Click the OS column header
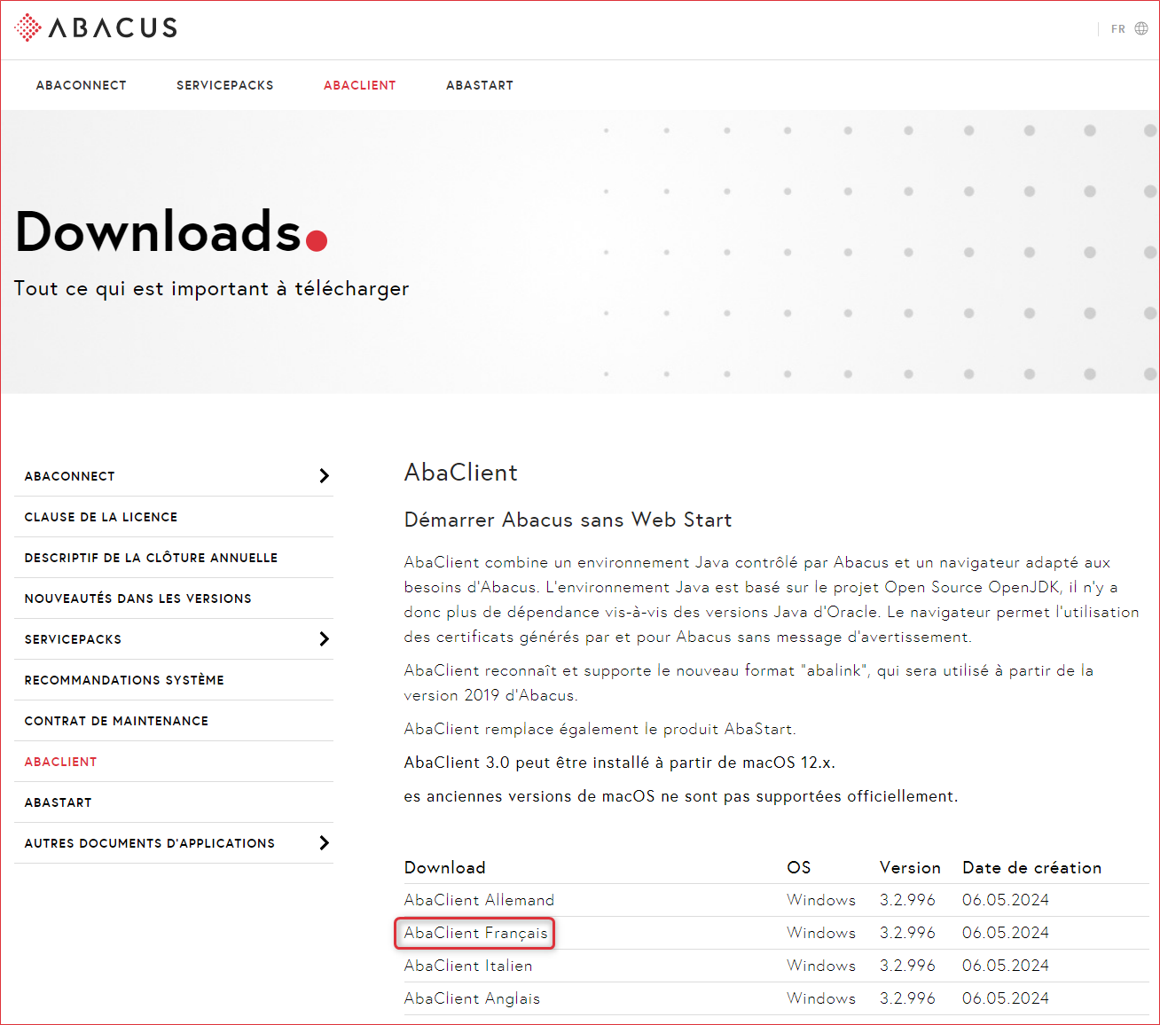This screenshot has width=1160, height=1025. [x=798, y=868]
